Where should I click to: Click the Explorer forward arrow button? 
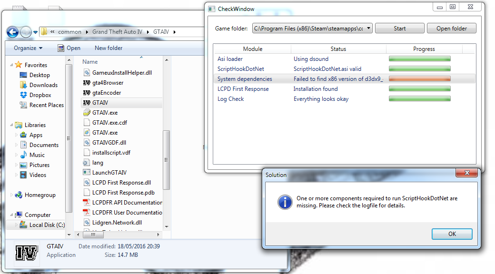tap(26, 32)
